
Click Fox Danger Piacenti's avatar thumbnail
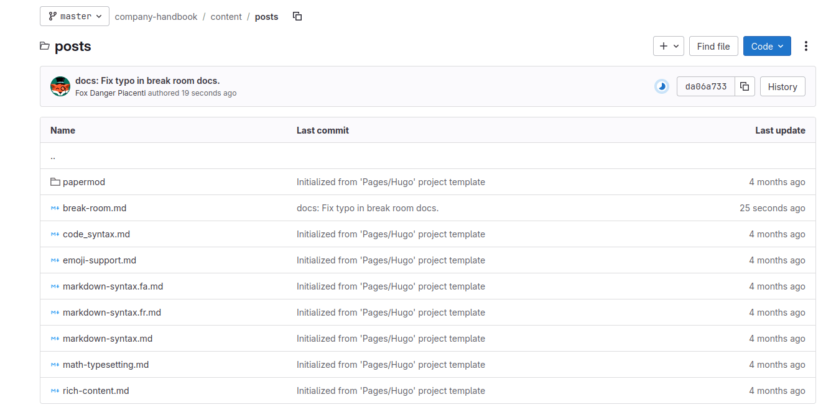tap(60, 86)
